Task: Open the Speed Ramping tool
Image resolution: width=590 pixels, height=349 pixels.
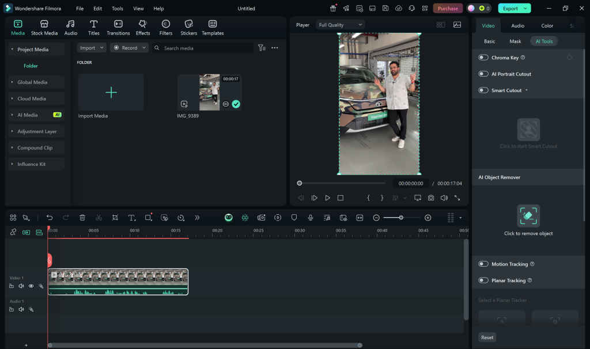Action: [180, 217]
